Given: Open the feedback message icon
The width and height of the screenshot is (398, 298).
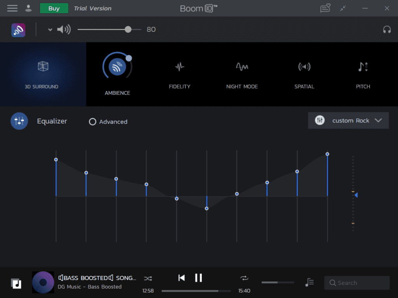Looking at the screenshot, I should (325, 8).
